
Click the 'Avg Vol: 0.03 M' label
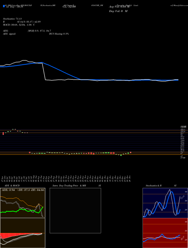coord(119,7)
